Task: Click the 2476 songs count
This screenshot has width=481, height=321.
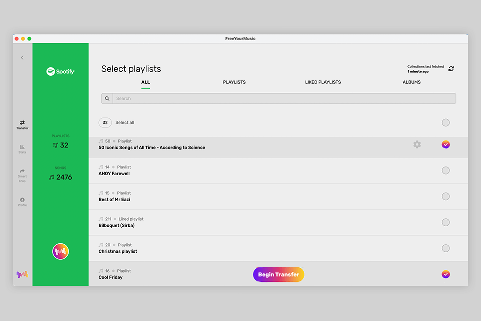Action: (x=64, y=177)
